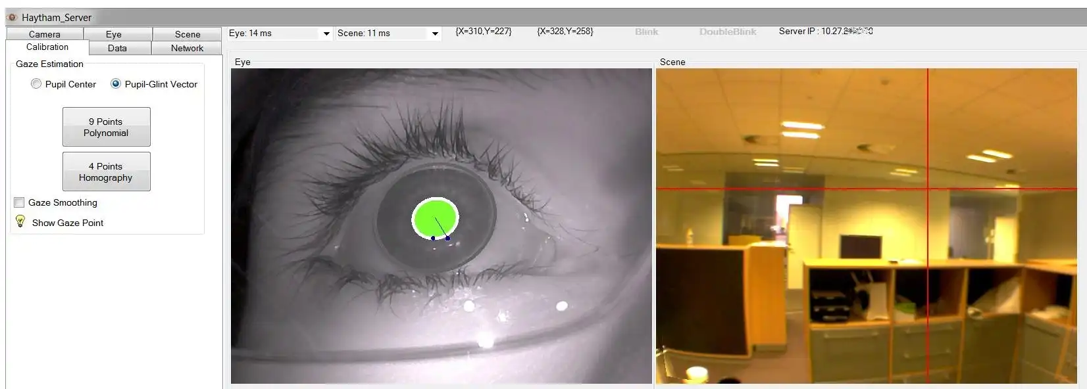Start 9 Points Polynomial calibration
Screen dimensions: 1087x389
(x=106, y=127)
